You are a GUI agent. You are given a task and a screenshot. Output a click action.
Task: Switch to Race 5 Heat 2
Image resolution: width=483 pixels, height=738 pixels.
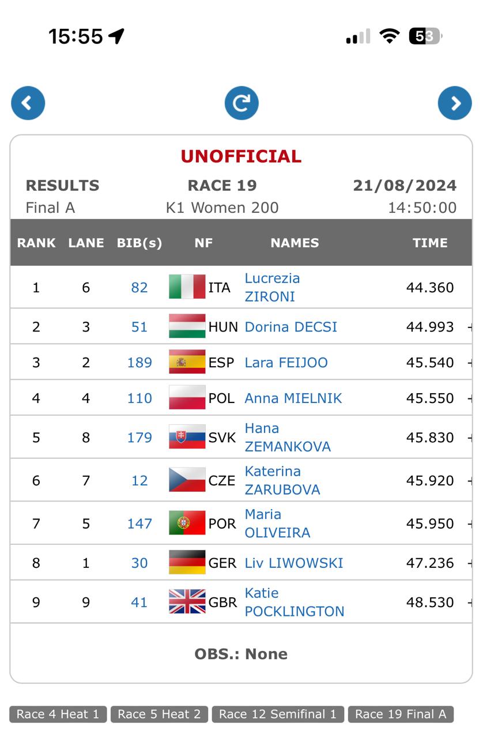159,714
